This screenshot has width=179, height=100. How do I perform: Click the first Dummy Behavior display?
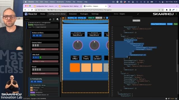[x=78, y=34]
